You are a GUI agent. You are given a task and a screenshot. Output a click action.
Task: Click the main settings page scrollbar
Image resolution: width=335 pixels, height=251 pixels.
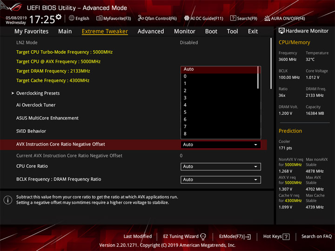click(x=271, y=64)
